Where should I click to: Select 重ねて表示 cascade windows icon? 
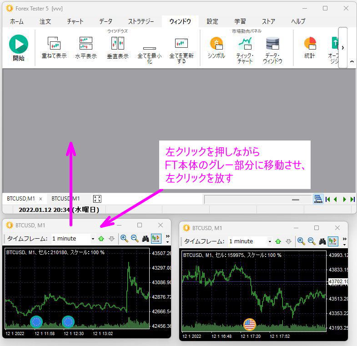point(54,43)
